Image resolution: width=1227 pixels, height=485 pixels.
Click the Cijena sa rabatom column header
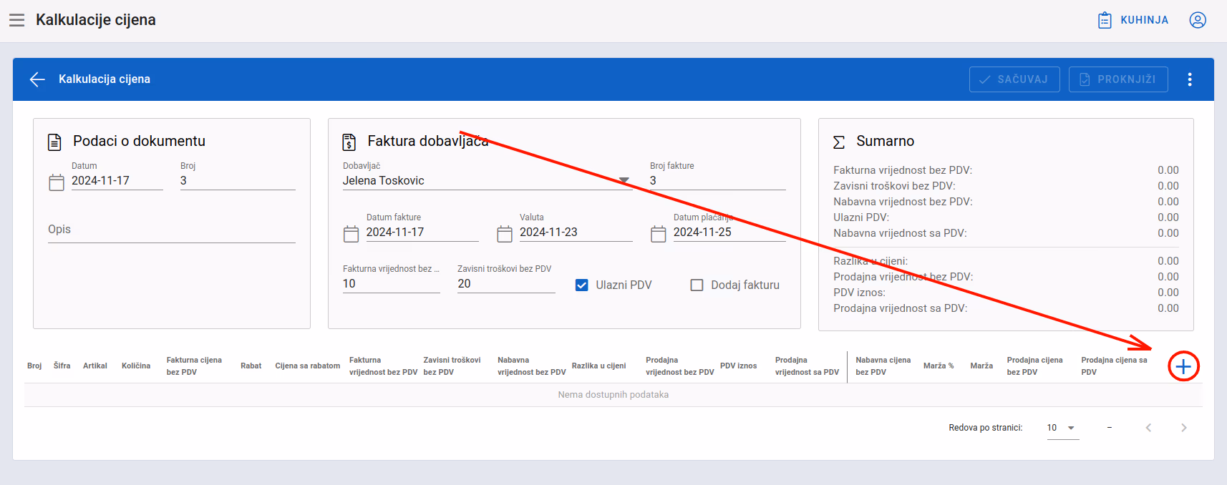(x=308, y=366)
